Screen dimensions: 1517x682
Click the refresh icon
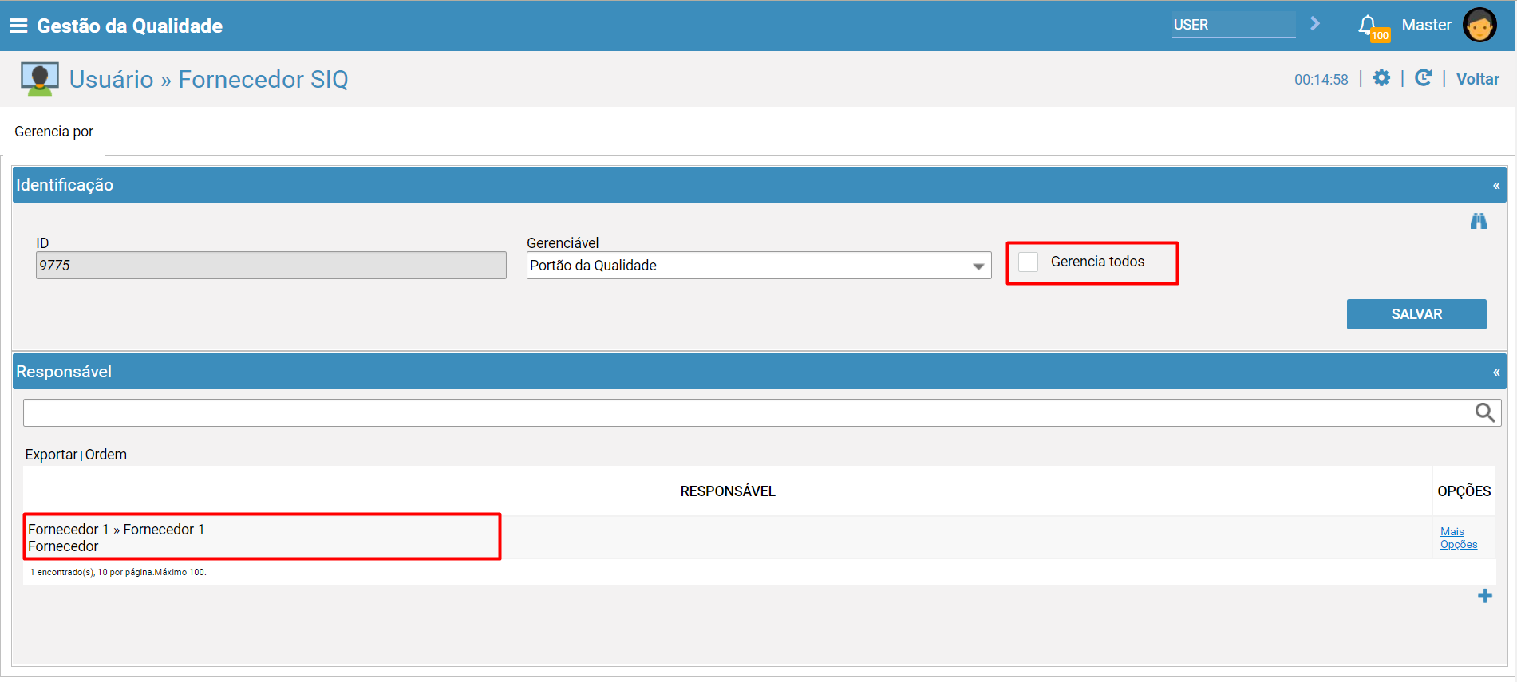[1423, 77]
